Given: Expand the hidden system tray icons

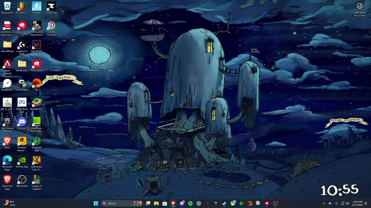Looking at the screenshot, I should click(x=324, y=203).
